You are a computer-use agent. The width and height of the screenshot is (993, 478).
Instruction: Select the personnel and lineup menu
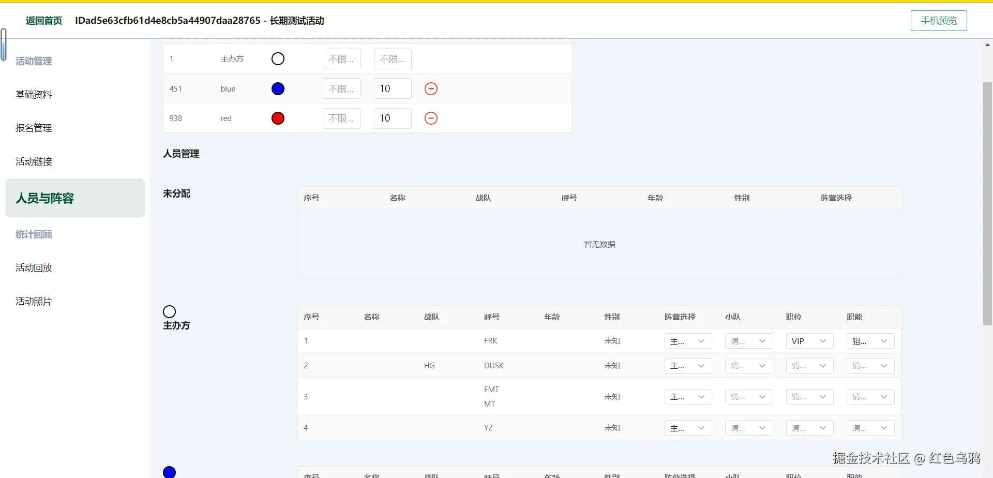[75, 198]
